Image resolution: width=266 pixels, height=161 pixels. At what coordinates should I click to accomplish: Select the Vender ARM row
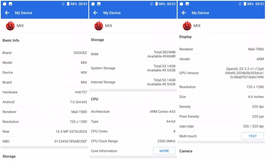221,59
